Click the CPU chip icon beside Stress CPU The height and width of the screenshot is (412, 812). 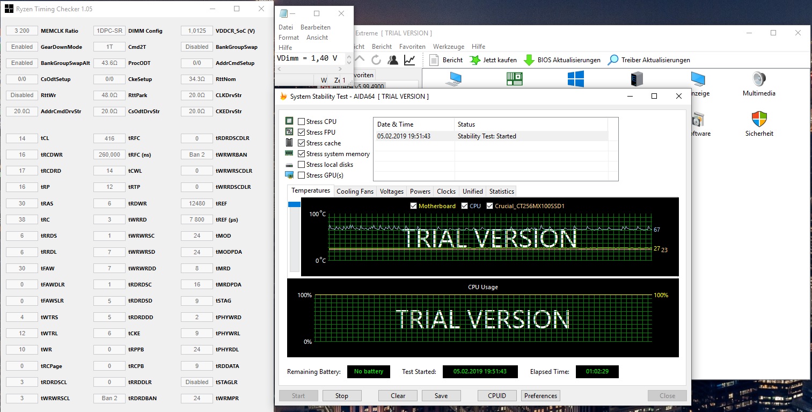(289, 121)
